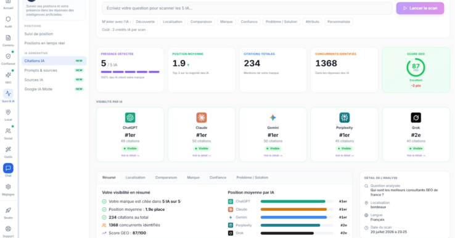Select Citations IA in side menu
This screenshot has height=238, width=455.
click(54, 61)
